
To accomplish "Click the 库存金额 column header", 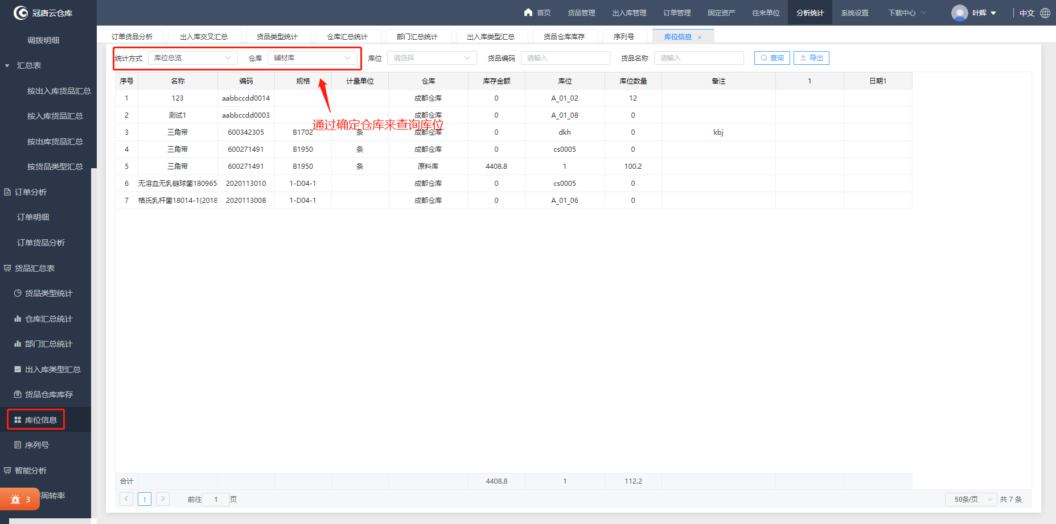I will 496,81.
